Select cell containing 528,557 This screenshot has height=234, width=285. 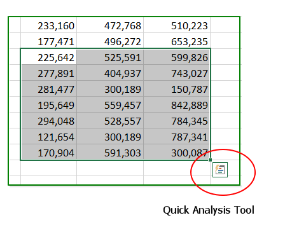(x=110, y=120)
